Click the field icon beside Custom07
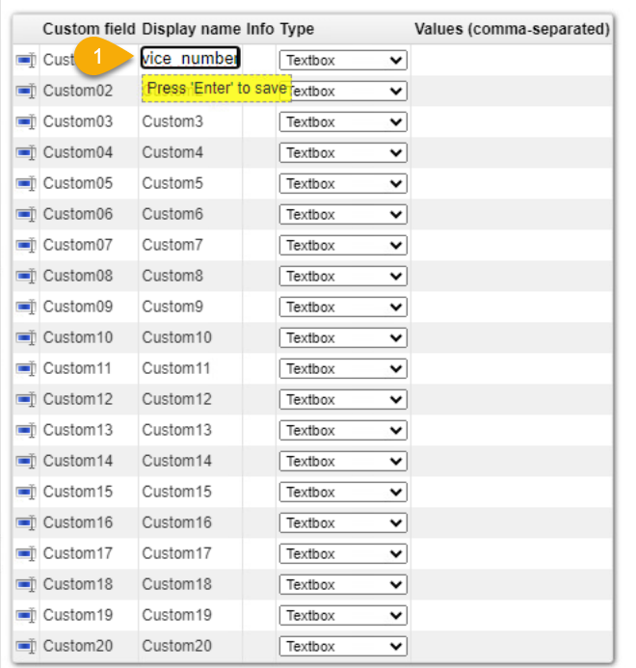Image resolution: width=636 pixels, height=668 pixels. point(26,245)
